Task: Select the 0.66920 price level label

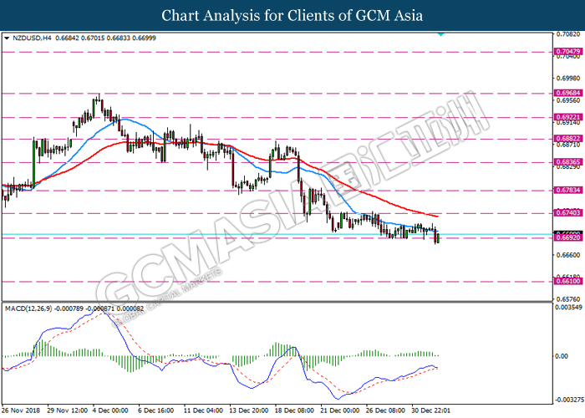Action: click(568, 237)
